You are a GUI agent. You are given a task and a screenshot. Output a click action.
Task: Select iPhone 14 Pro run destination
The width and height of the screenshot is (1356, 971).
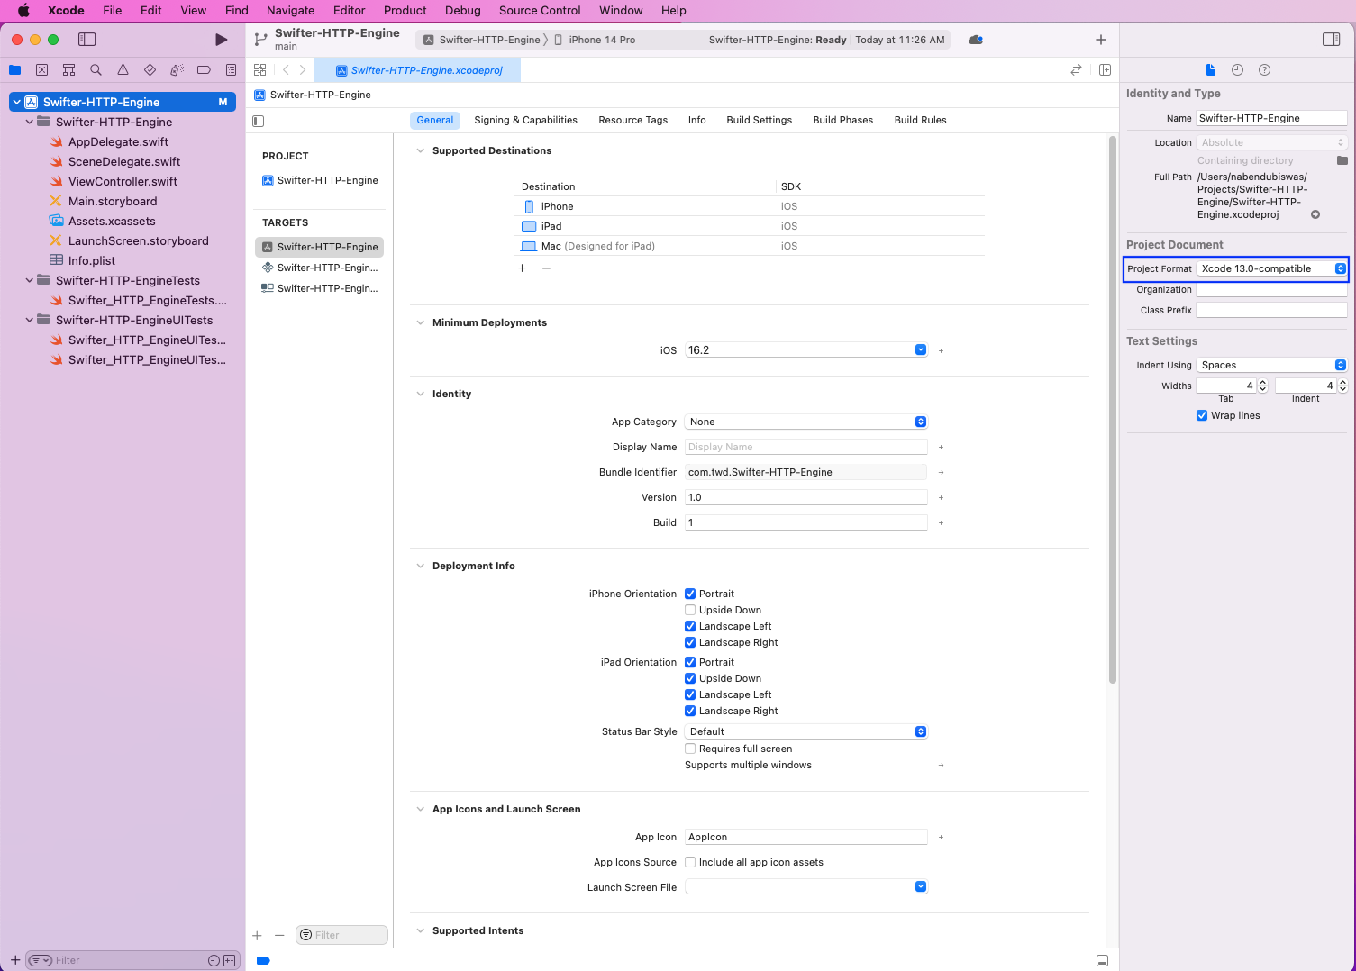595,40
